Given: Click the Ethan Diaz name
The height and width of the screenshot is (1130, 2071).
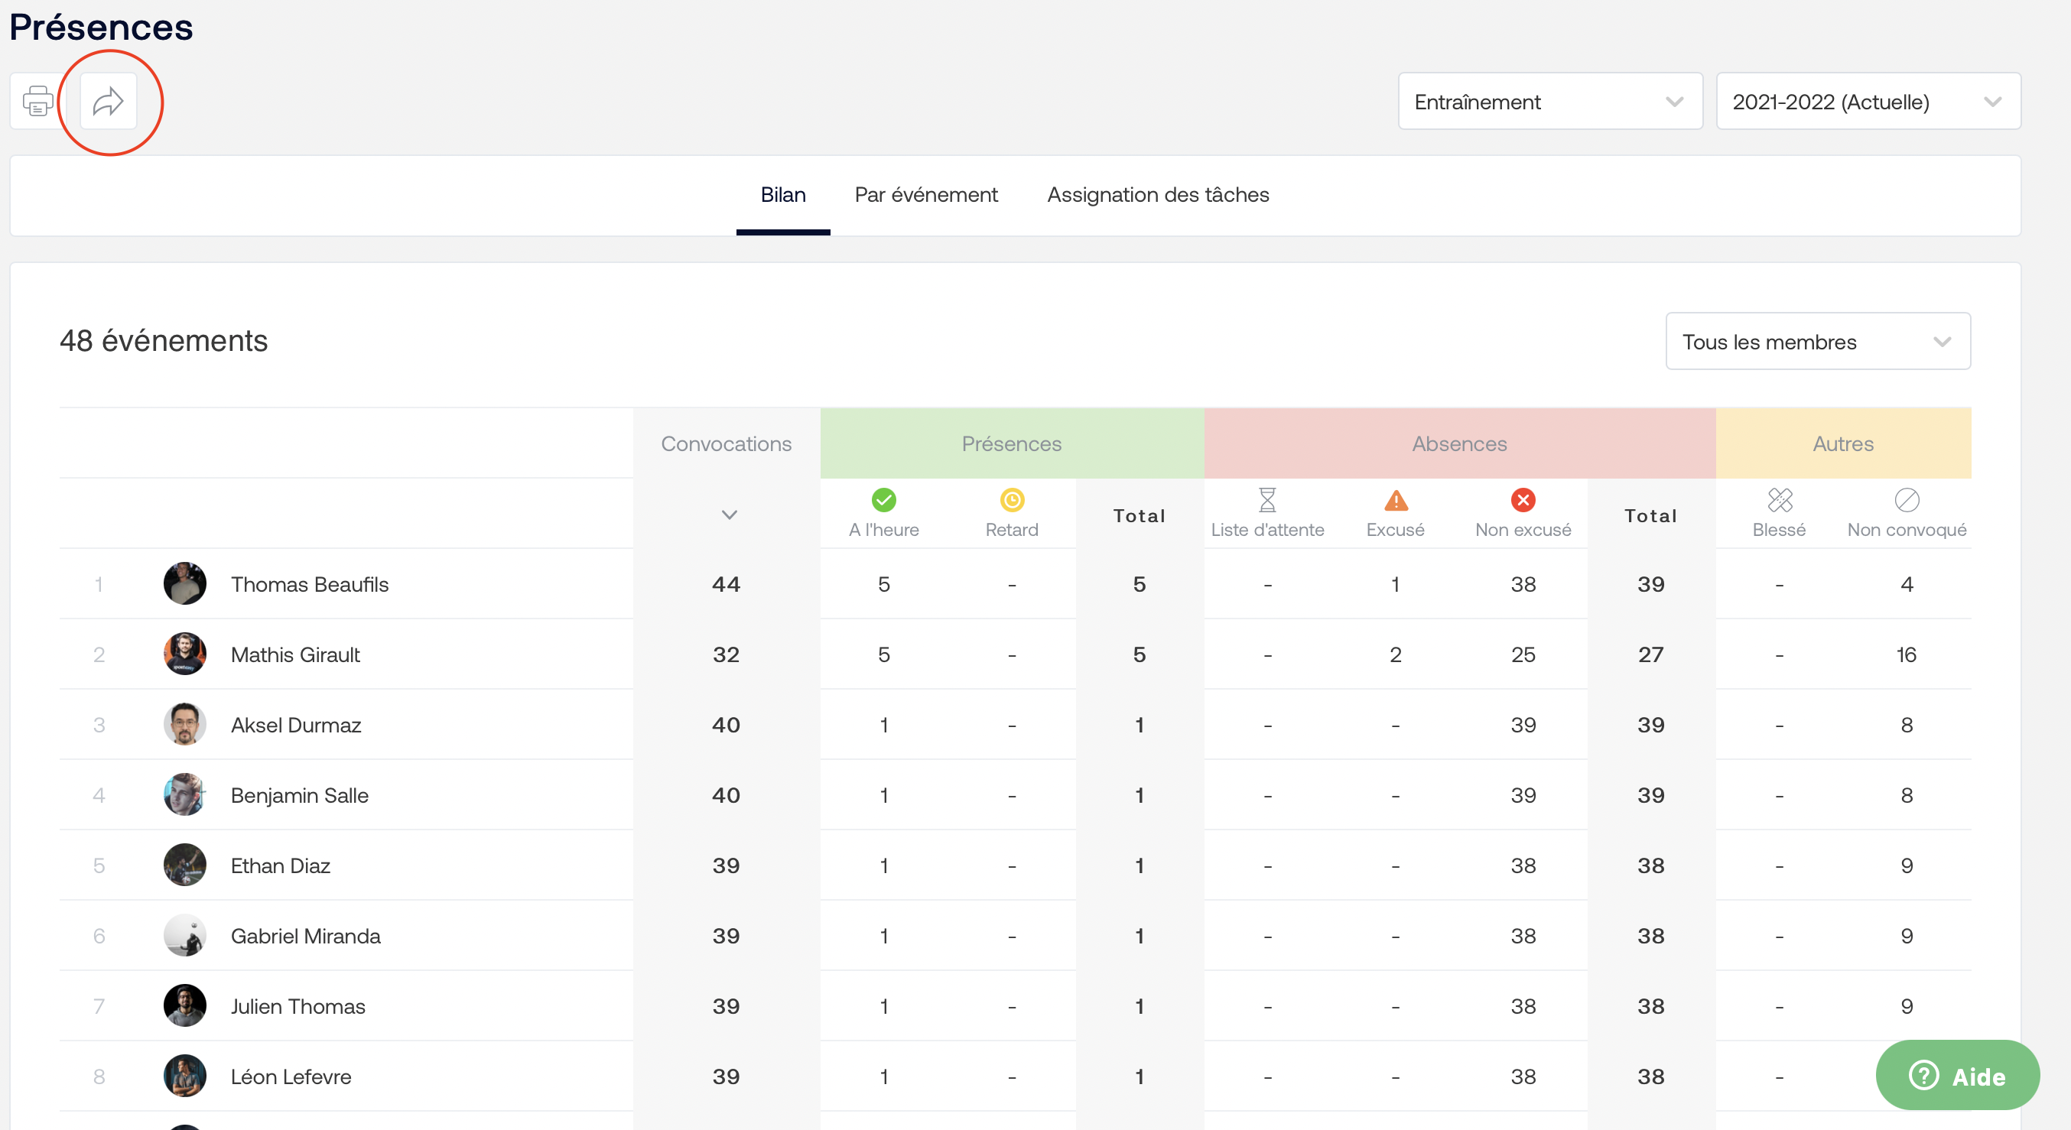Looking at the screenshot, I should point(281,865).
